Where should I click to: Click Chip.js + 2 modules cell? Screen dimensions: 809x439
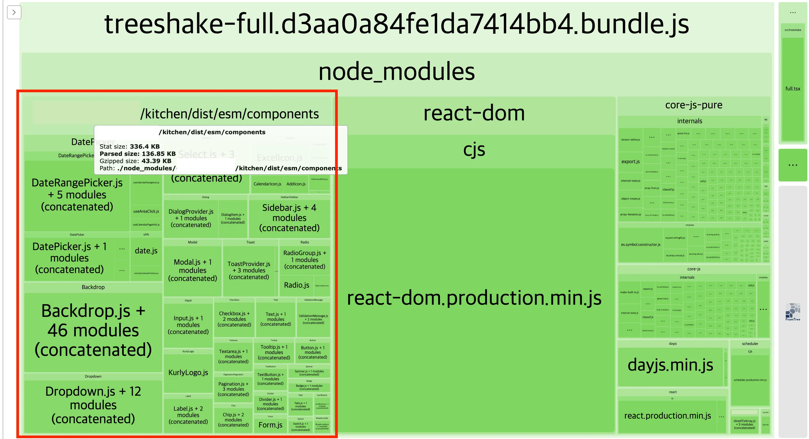point(233,420)
